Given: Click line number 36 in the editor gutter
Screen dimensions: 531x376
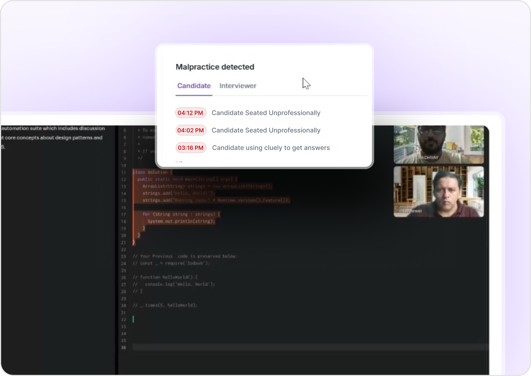Looking at the screenshot, I should pyautogui.click(x=123, y=348).
